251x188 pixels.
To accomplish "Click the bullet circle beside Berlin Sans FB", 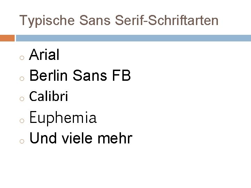I will click(22, 78).
